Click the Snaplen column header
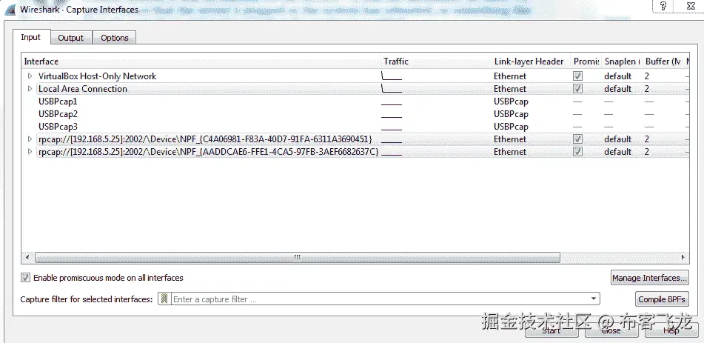The image size is (704, 343). [x=621, y=61]
